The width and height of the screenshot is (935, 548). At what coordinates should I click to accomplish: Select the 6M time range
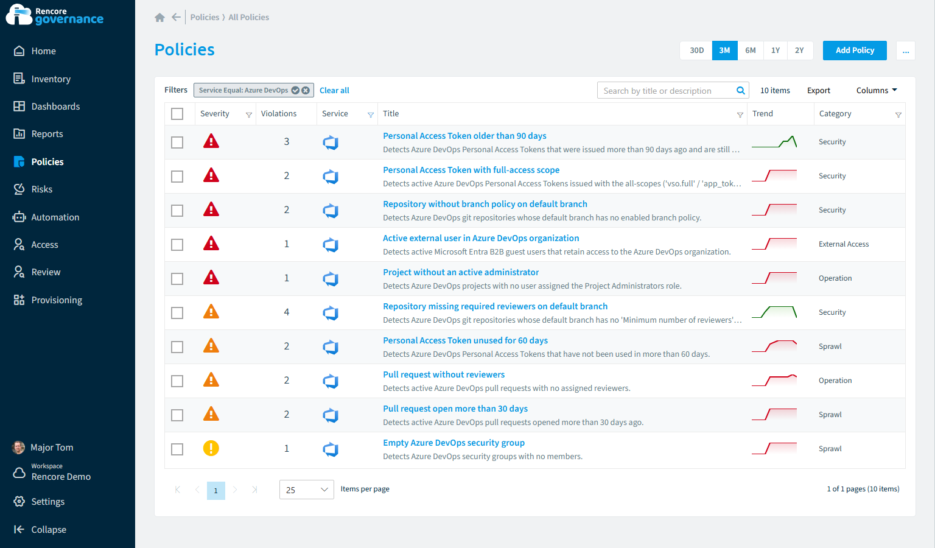(751, 51)
